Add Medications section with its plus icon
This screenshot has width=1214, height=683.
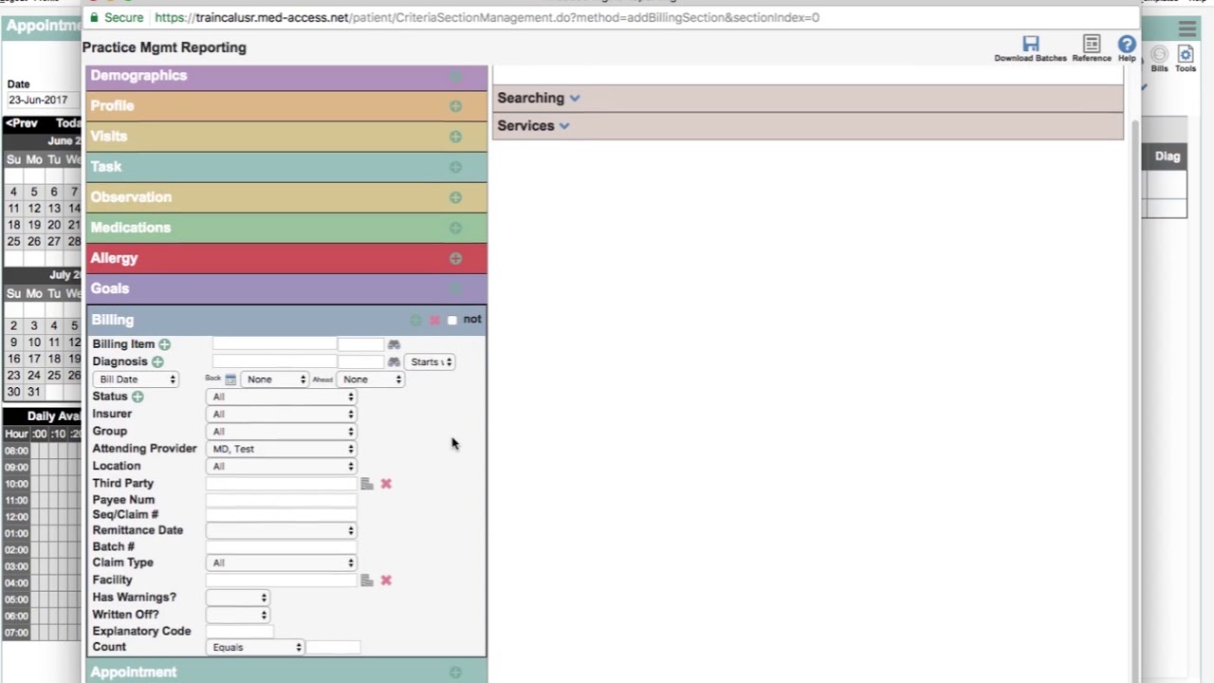coord(455,228)
